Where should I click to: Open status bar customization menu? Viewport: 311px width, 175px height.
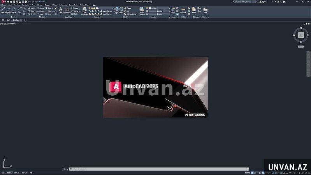(x=309, y=173)
